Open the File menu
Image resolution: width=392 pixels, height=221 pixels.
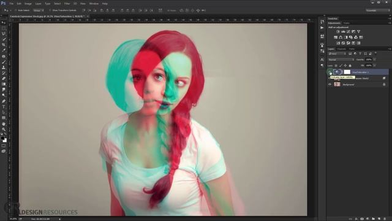point(11,4)
